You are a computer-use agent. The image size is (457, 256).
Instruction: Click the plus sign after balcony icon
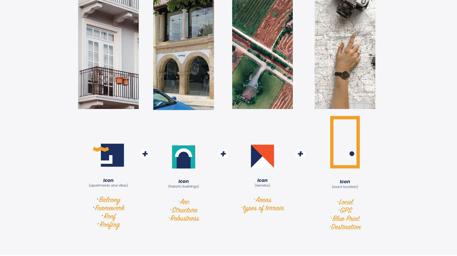coord(145,154)
